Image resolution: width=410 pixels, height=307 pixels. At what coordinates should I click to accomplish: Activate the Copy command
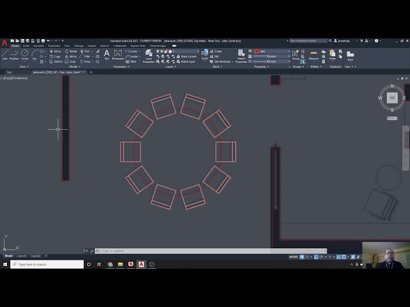click(x=55, y=56)
